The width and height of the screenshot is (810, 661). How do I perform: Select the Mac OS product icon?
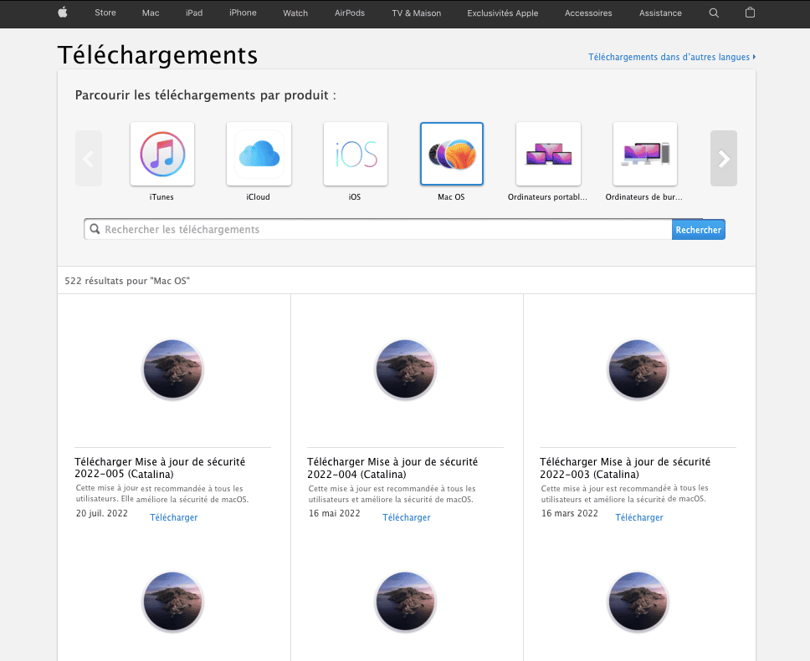[x=452, y=154]
